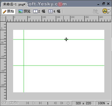Open the 2 幅 (2-Up) preview view

tap(39, 11)
